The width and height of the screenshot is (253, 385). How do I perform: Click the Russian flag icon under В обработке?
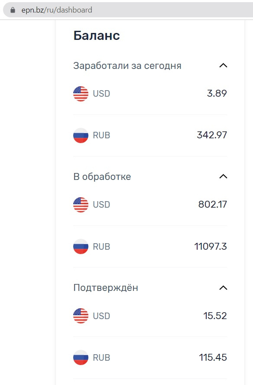pos(81,247)
